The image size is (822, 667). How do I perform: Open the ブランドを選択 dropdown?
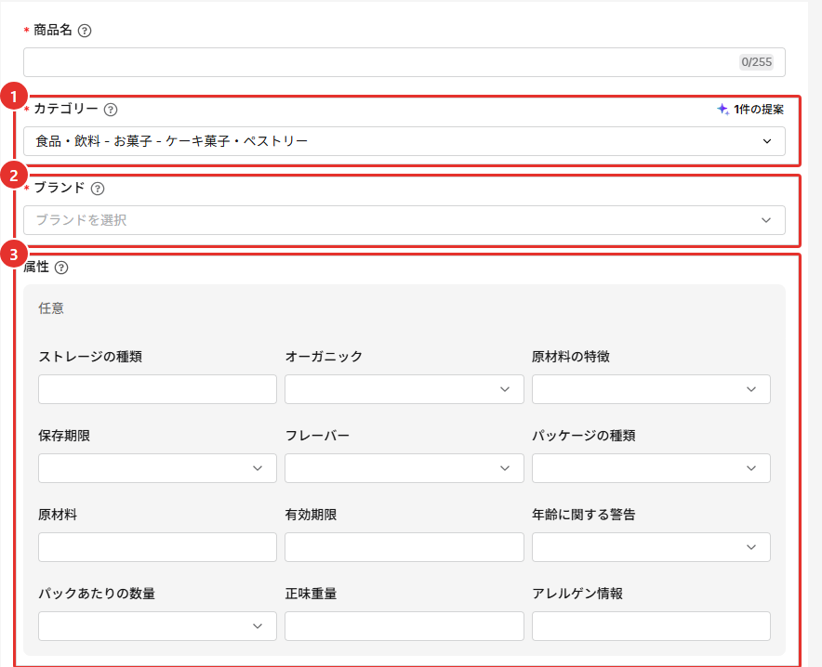pos(404,220)
